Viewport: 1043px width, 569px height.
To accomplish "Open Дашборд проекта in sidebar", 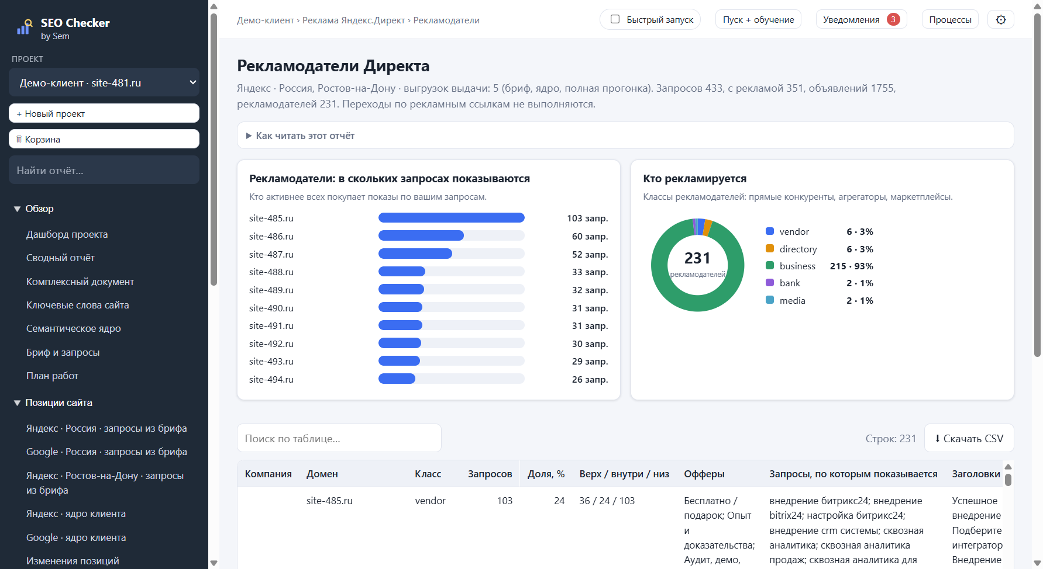I will tap(67, 234).
